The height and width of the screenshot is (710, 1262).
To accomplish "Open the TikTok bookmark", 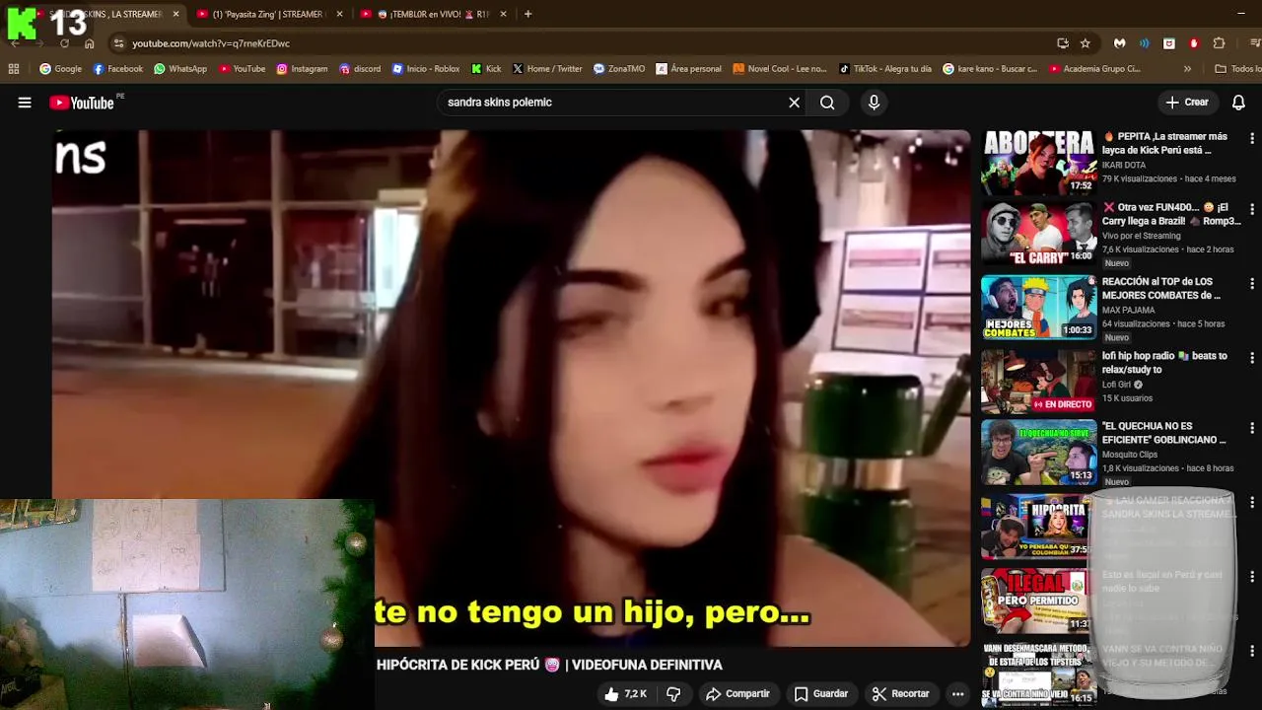I will point(884,69).
